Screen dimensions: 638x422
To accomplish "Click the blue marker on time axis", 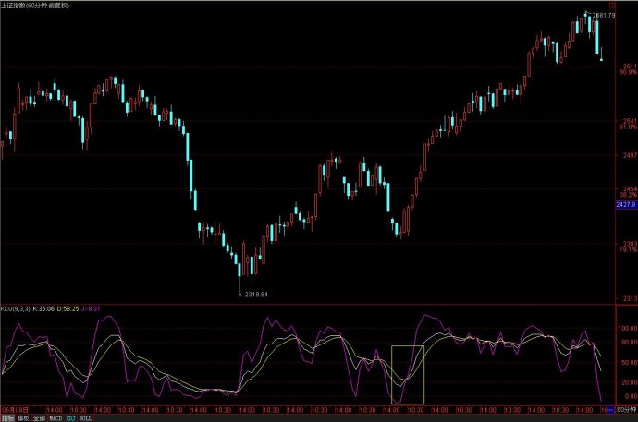I will click(610, 410).
